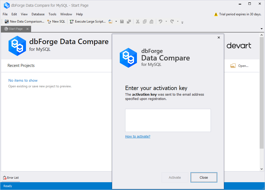
Task: Click the Start Page scrollbar down arrow
Action: point(262,169)
